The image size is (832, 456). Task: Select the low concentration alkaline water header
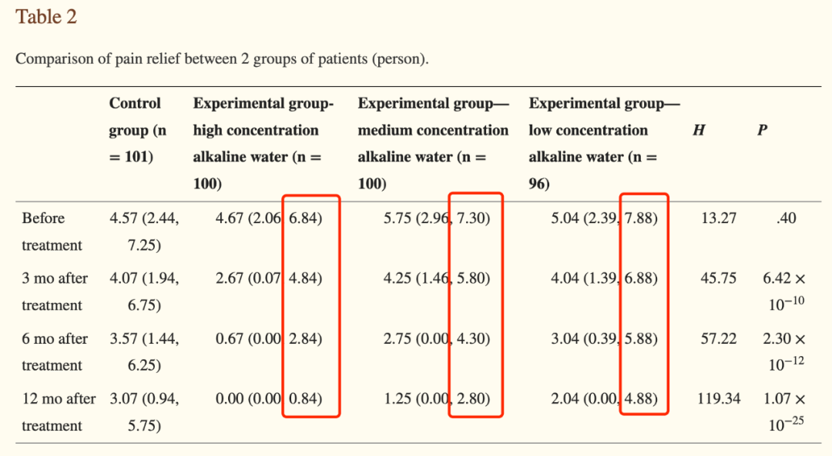coord(604,143)
